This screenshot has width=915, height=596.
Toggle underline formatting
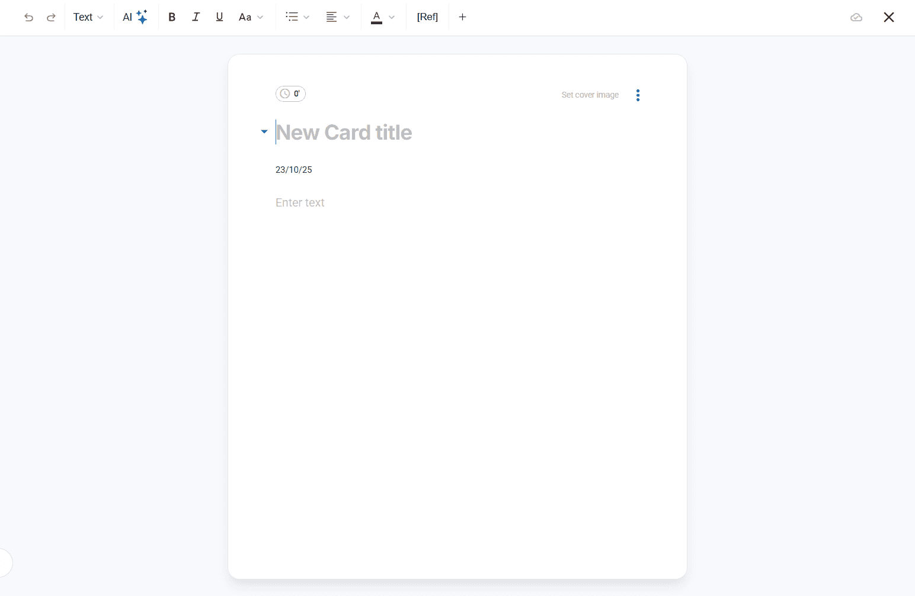219,17
